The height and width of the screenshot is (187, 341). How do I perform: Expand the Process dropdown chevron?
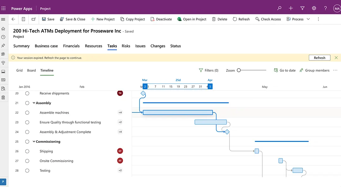(x=308, y=19)
